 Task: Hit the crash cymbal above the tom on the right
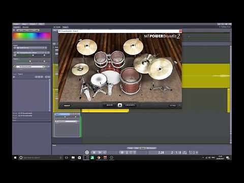(133, 46)
